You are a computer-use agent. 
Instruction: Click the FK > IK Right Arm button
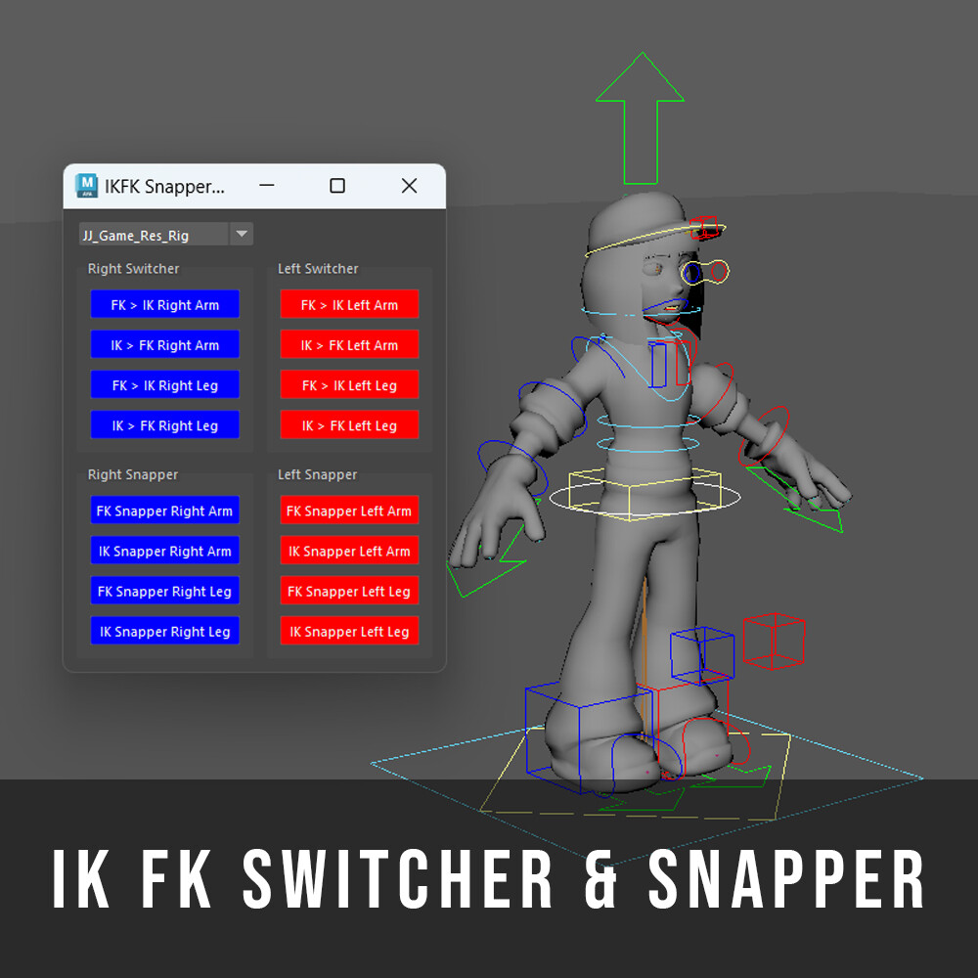pos(164,304)
